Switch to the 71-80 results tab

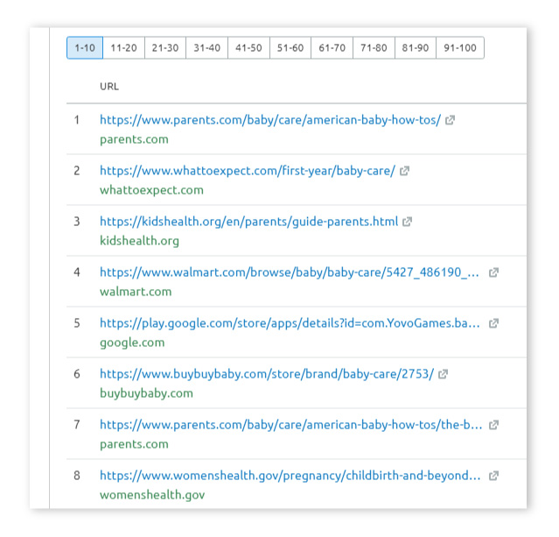374,47
